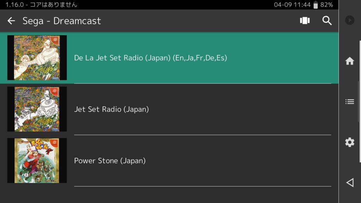The image size is (361, 203).
Task: Click the 1.16.0 version core status text
Action: (x=41, y=5)
